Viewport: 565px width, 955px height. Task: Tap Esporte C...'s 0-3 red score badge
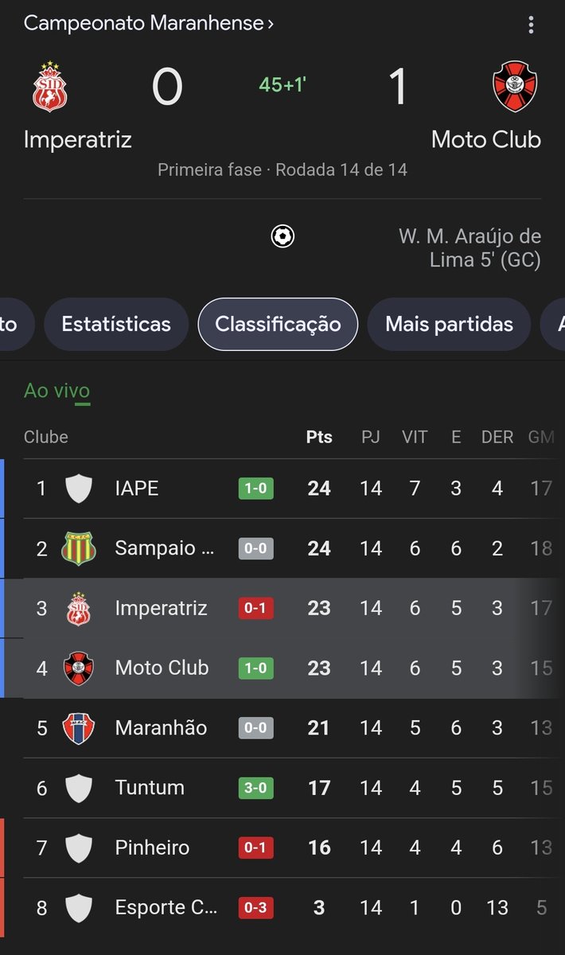click(x=255, y=907)
